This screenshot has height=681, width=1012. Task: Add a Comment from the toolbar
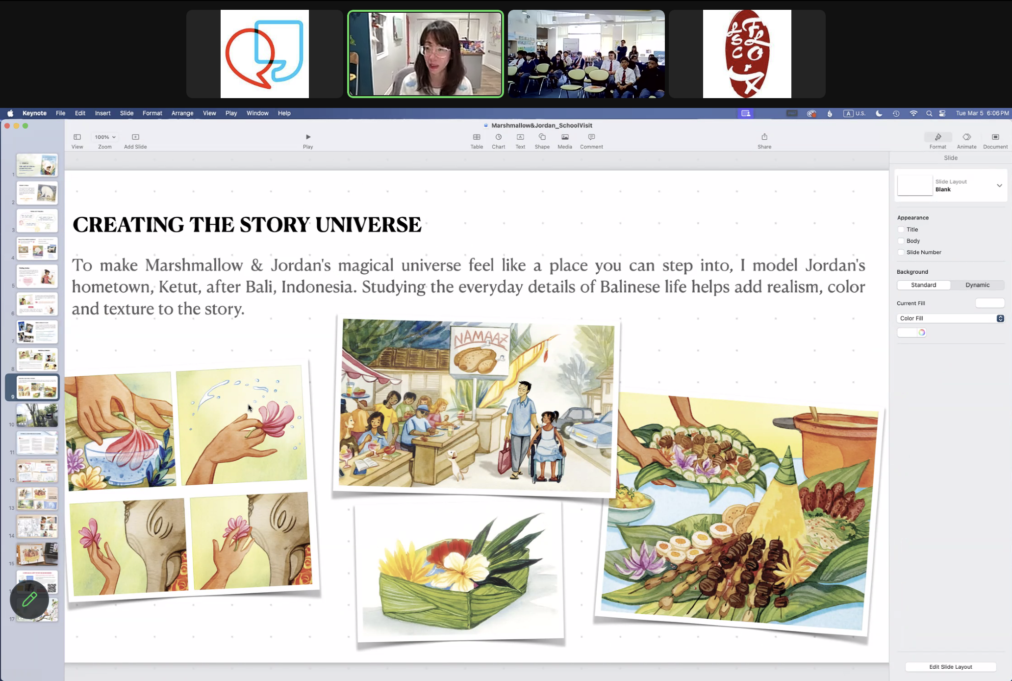(591, 140)
